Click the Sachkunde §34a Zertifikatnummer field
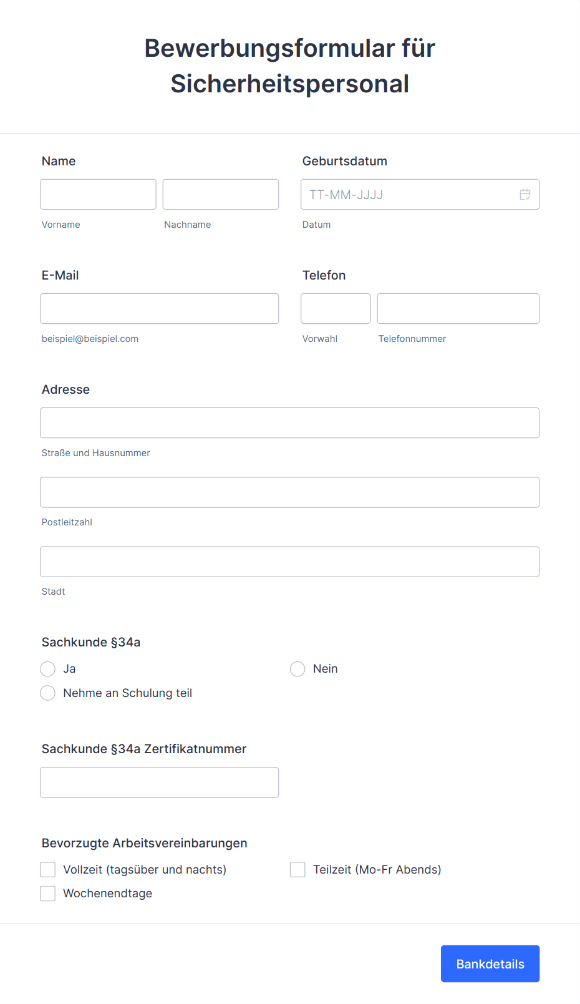Image resolution: width=580 pixels, height=1004 pixels. point(160,782)
